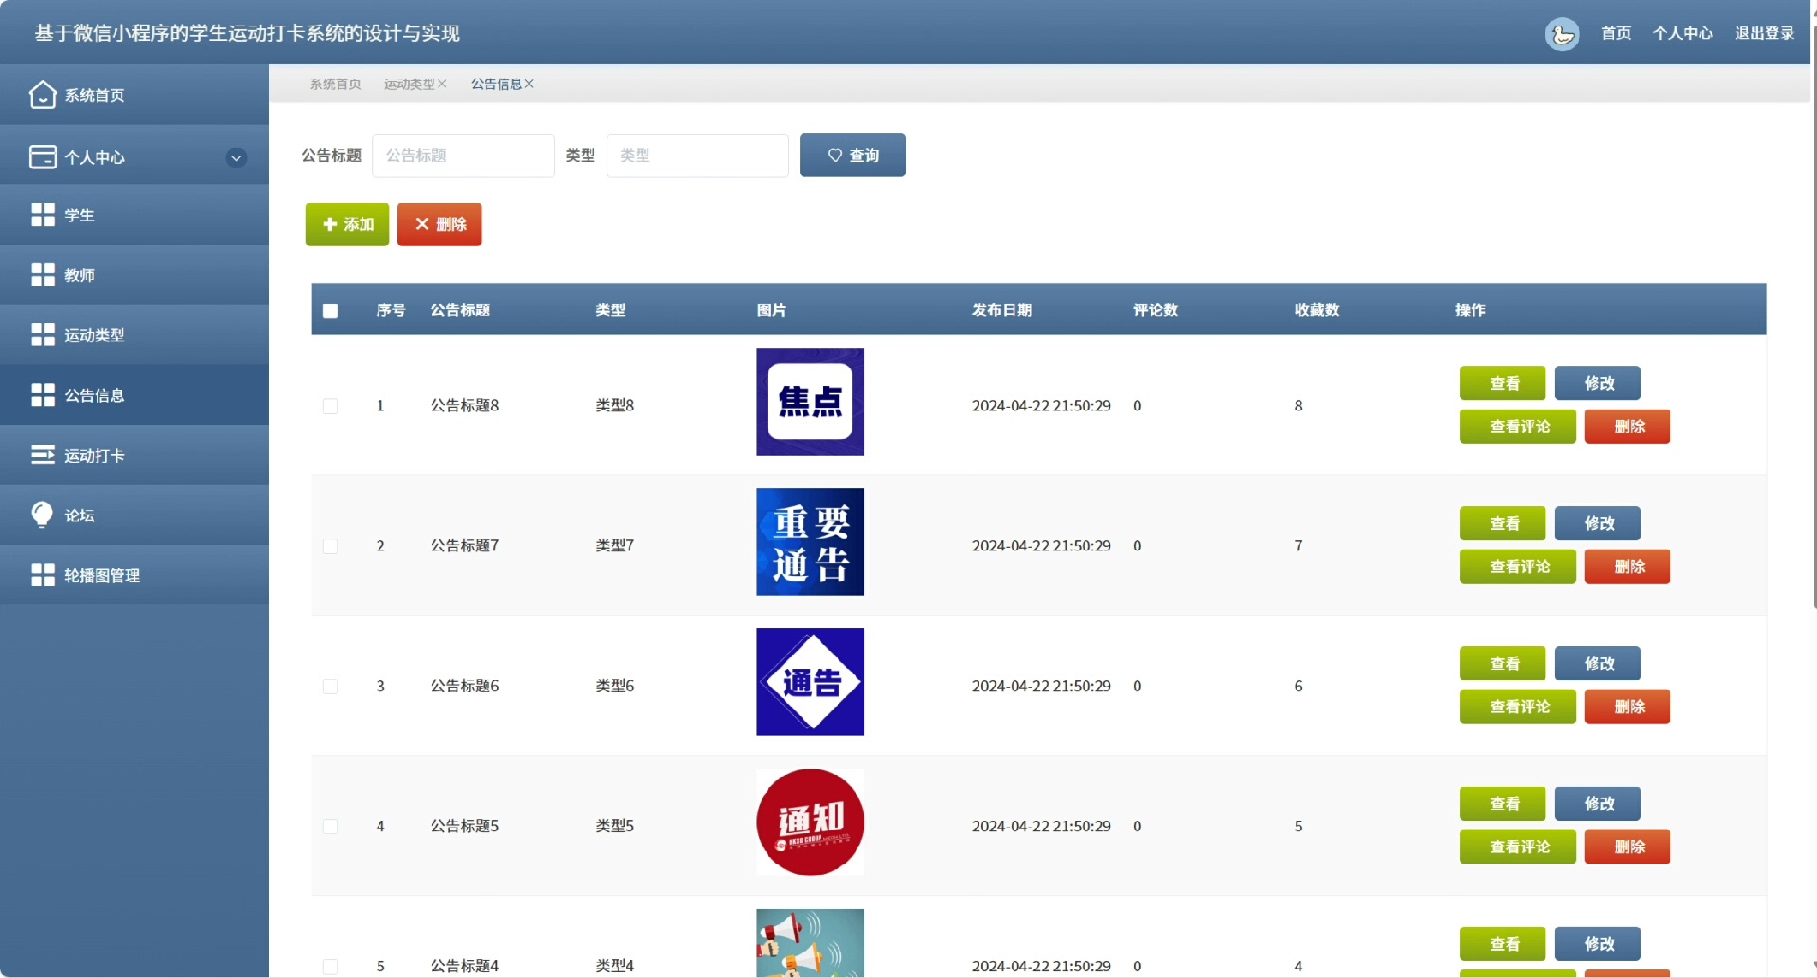Click the grid icon beside 学生

click(x=43, y=215)
